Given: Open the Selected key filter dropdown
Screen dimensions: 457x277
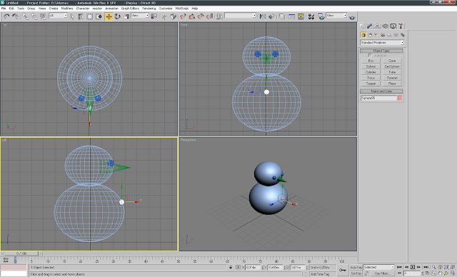Looking at the screenshot, I should click(x=378, y=267).
